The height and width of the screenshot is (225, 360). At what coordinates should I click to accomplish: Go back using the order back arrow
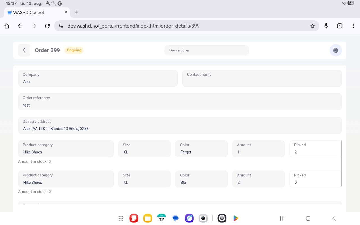(24, 50)
